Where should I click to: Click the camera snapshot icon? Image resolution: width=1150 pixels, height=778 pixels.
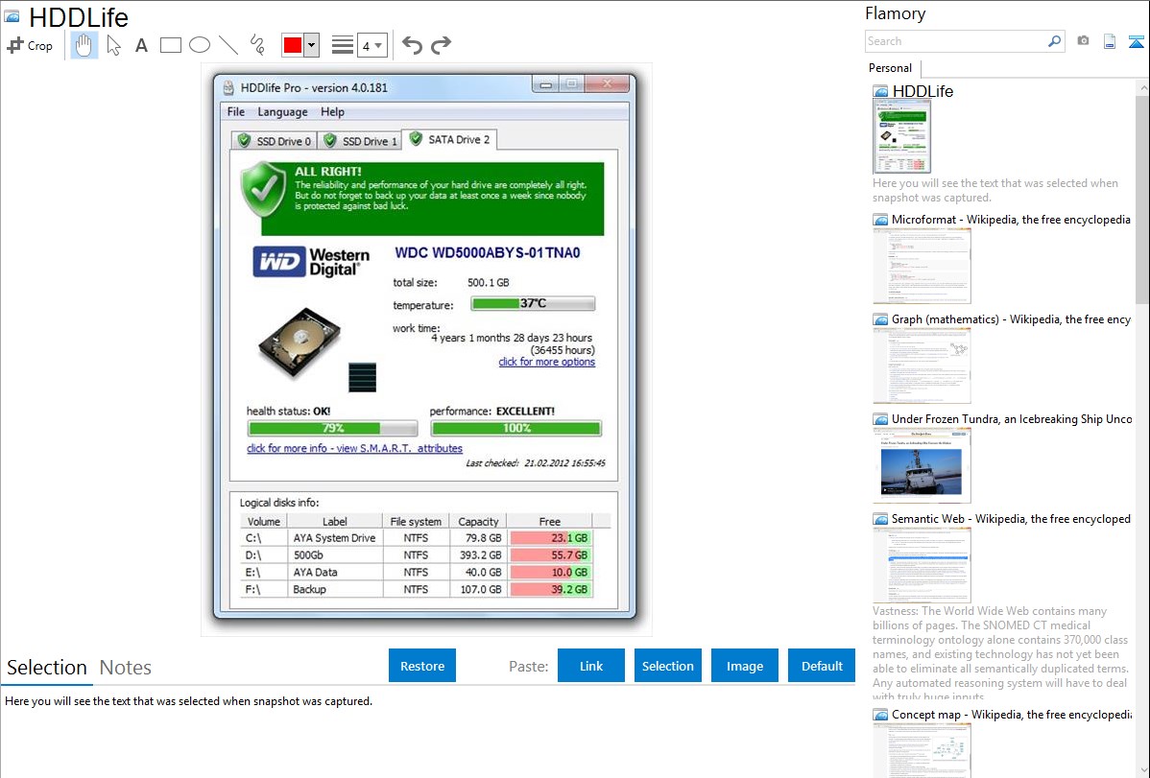1083,41
